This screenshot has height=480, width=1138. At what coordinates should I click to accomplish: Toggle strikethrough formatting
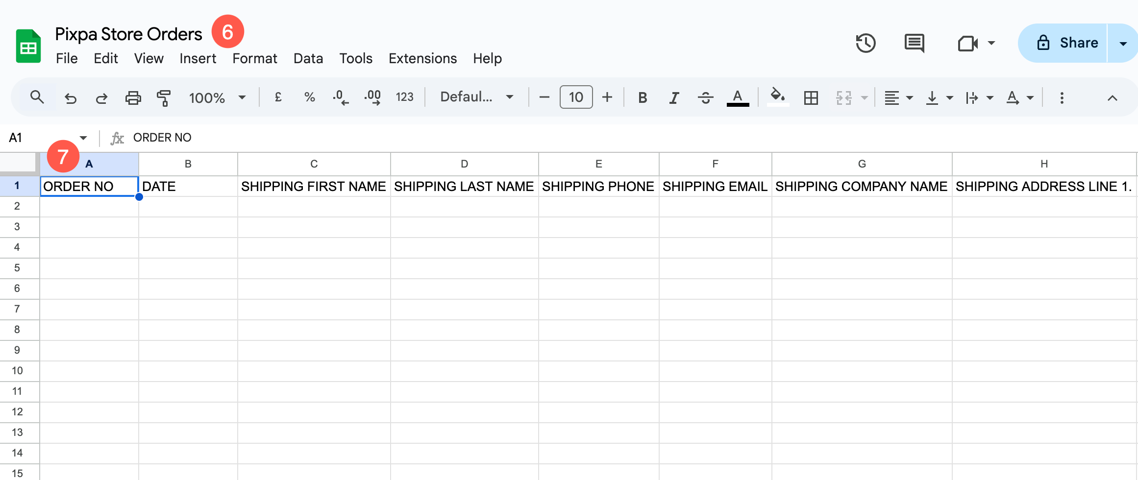coord(706,98)
